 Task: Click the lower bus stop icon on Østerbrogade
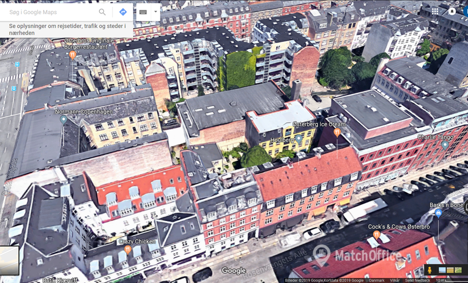[x=14, y=88]
